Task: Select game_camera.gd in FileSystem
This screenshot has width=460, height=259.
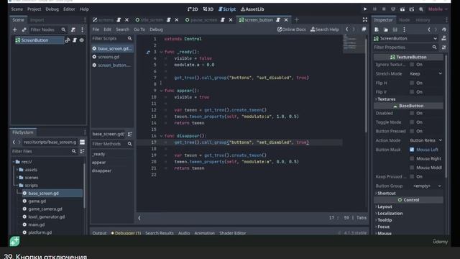Action: coord(45,209)
